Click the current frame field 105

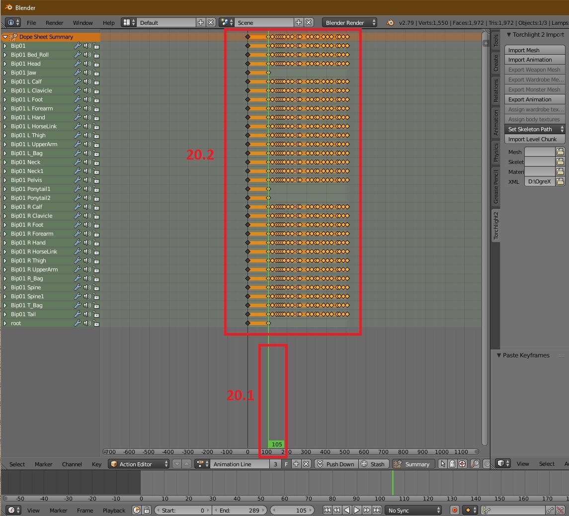(292, 510)
